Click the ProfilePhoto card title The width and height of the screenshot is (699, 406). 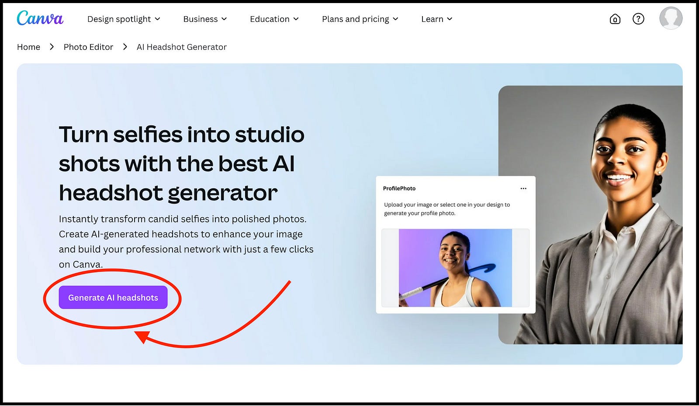(399, 188)
